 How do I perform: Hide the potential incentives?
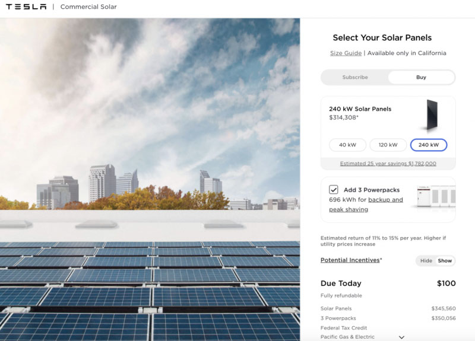[426, 261]
